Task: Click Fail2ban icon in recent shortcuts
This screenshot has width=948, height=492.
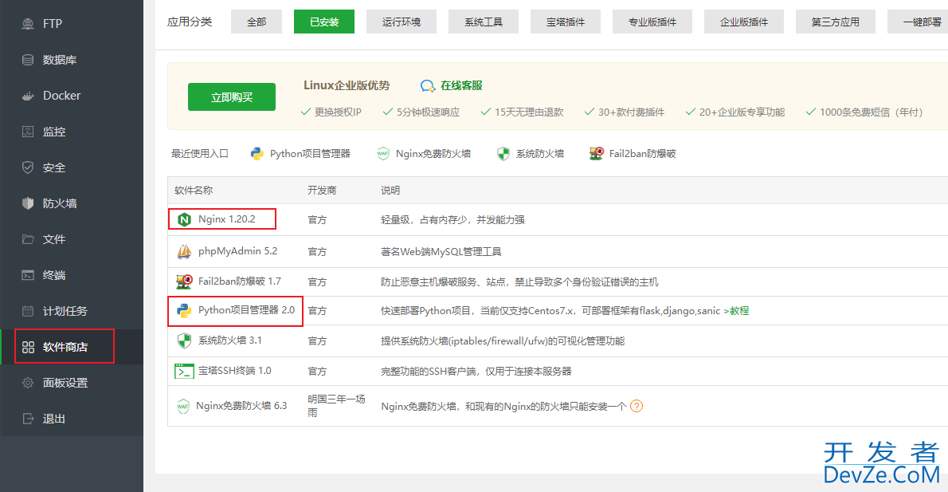Action: tap(596, 154)
